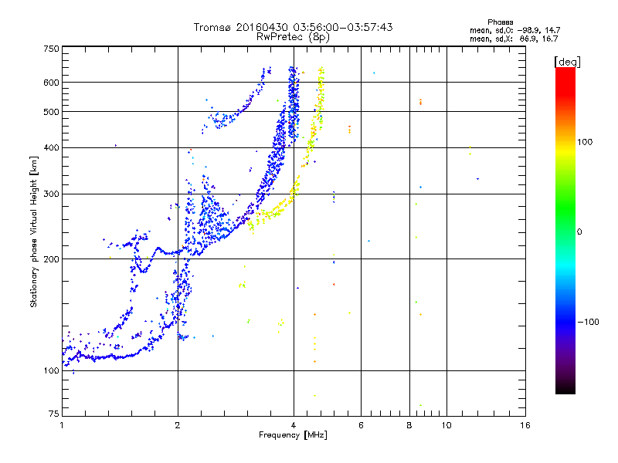Click colorbar tick label '100'

click(585, 142)
